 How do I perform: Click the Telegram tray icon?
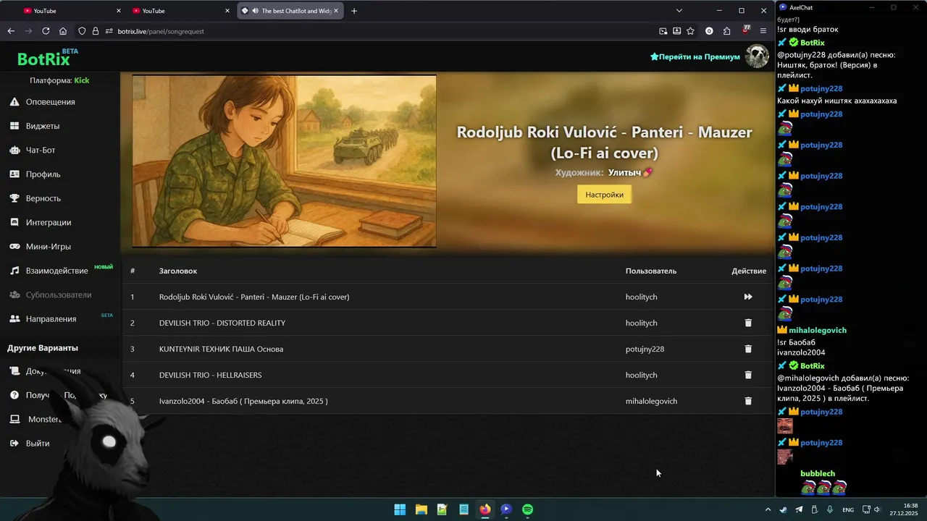[799, 509]
